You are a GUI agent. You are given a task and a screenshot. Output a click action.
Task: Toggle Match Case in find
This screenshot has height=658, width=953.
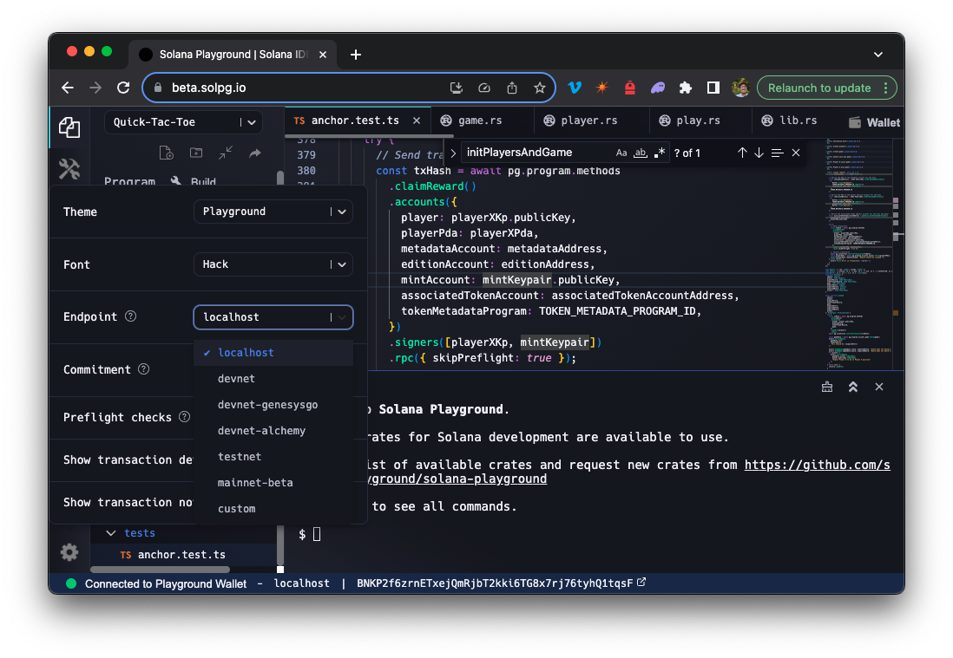(x=621, y=153)
